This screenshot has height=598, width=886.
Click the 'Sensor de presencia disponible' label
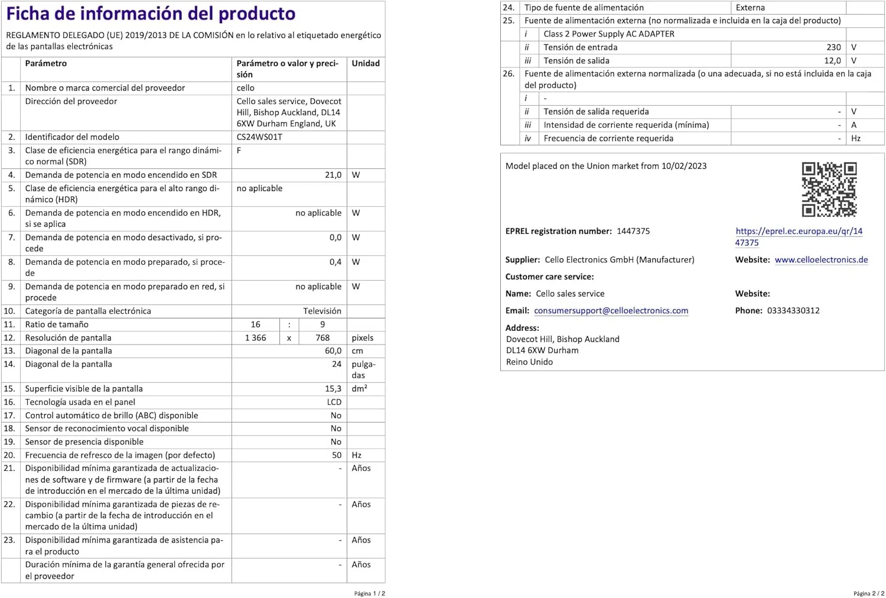(86, 442)
